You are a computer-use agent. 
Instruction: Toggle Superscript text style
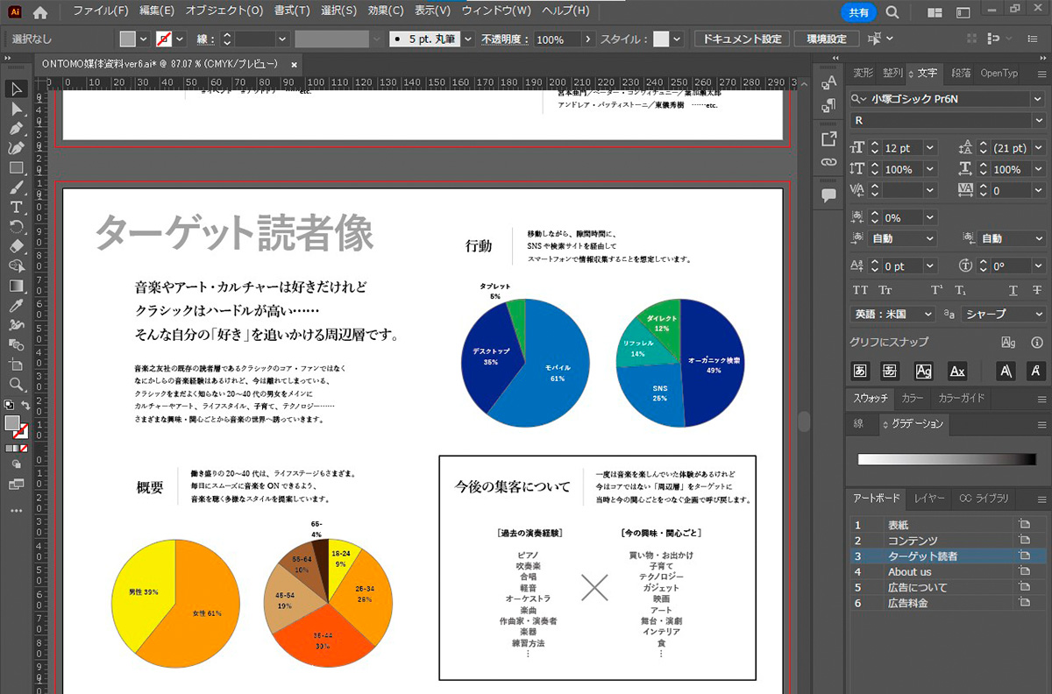[x=937, y=290]
